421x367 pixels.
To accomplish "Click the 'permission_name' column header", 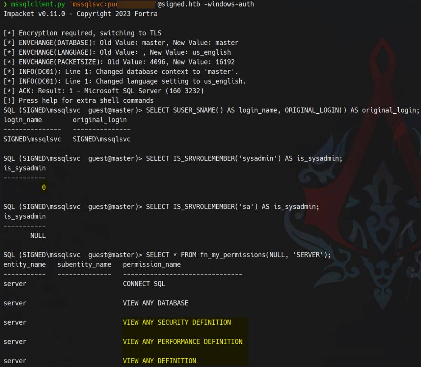I will pyautogui.click(x=152, y=265).
